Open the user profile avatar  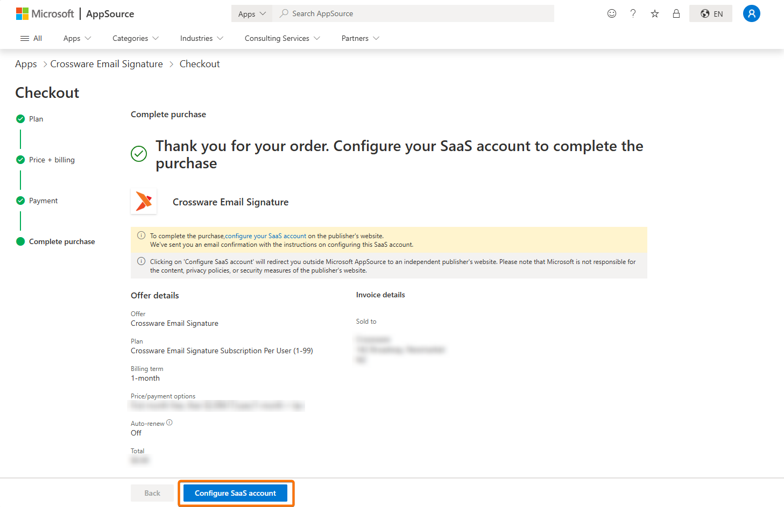click(x=751, y=13)
